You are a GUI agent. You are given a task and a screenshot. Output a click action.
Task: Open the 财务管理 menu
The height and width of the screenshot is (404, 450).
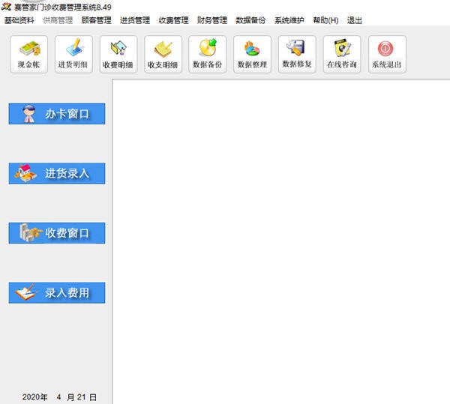point(212,20)
